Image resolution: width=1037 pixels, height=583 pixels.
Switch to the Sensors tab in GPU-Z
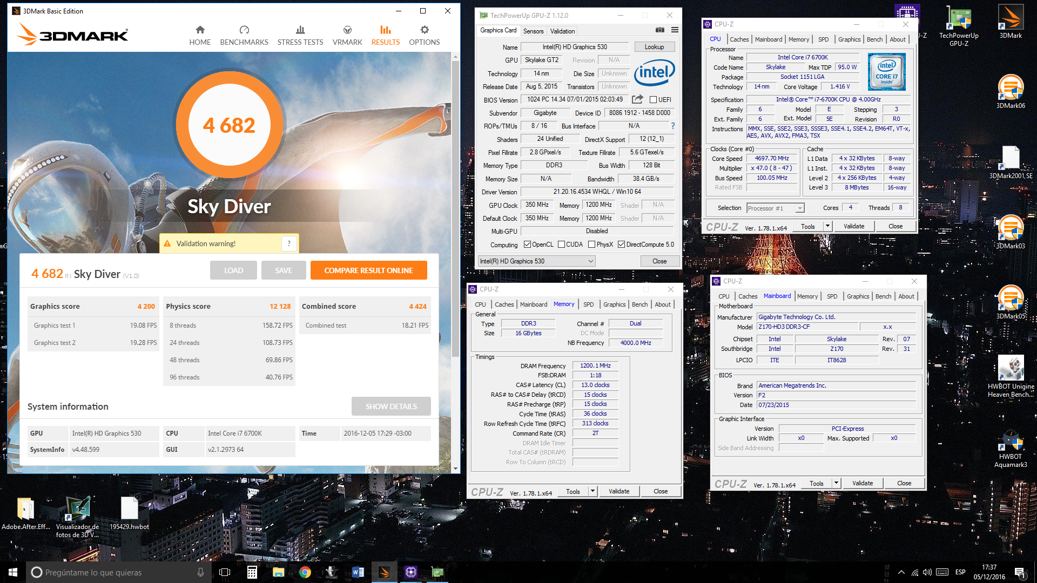click(533, 31)
